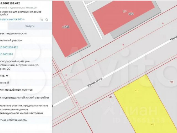Select the active info tab left of Услуги
177x133 pixels.
pos(4,26)
